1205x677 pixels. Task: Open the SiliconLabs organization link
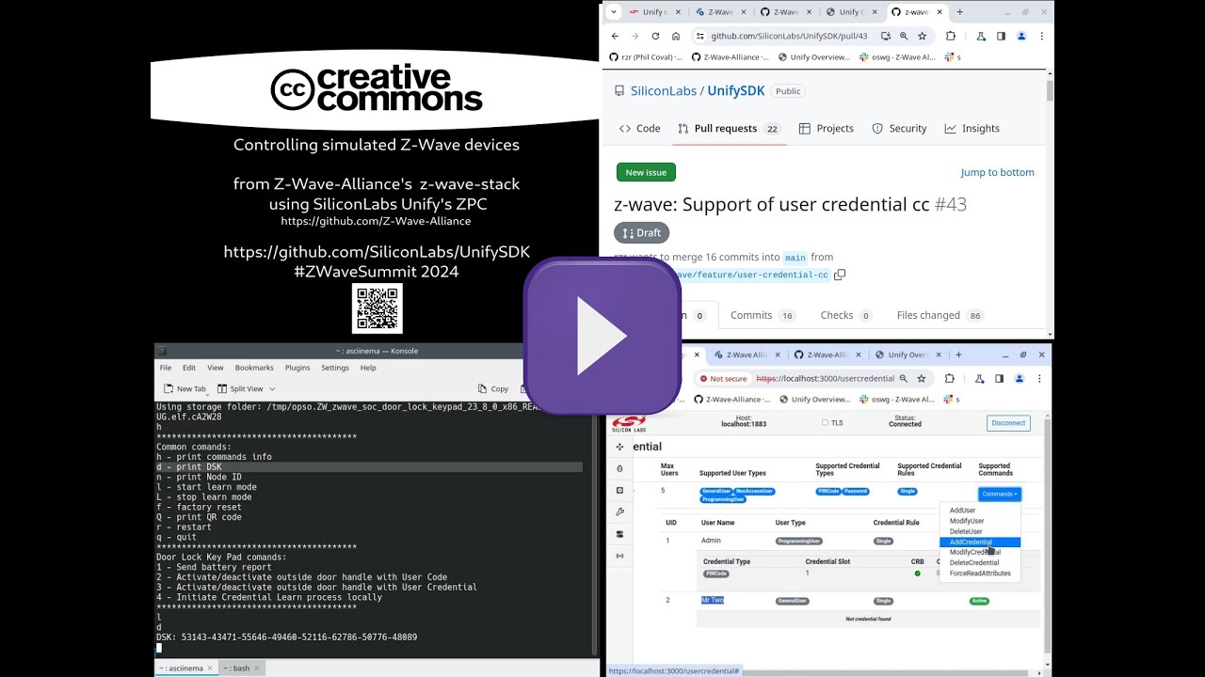(x=664, y=91)
